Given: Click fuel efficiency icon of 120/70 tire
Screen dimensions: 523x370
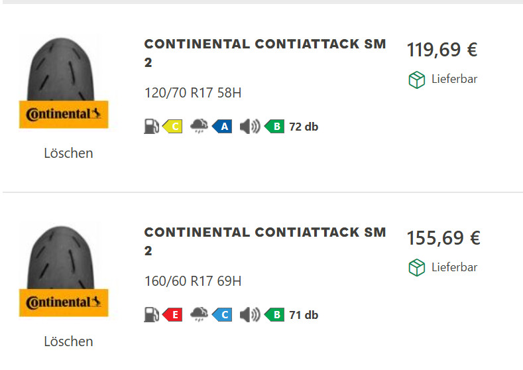Looking at the screenshot, I should [152, 127].
